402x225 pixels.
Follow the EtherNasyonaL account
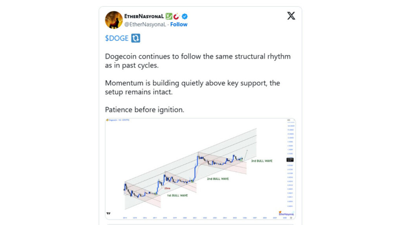179,24
